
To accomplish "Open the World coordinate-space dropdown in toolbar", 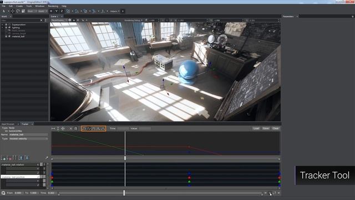I will pyautogui.click(x=43, y=11).
